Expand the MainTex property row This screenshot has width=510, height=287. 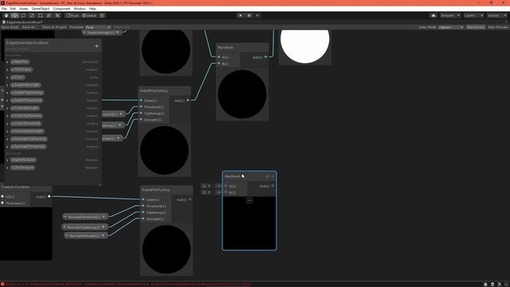coord(7,62)
